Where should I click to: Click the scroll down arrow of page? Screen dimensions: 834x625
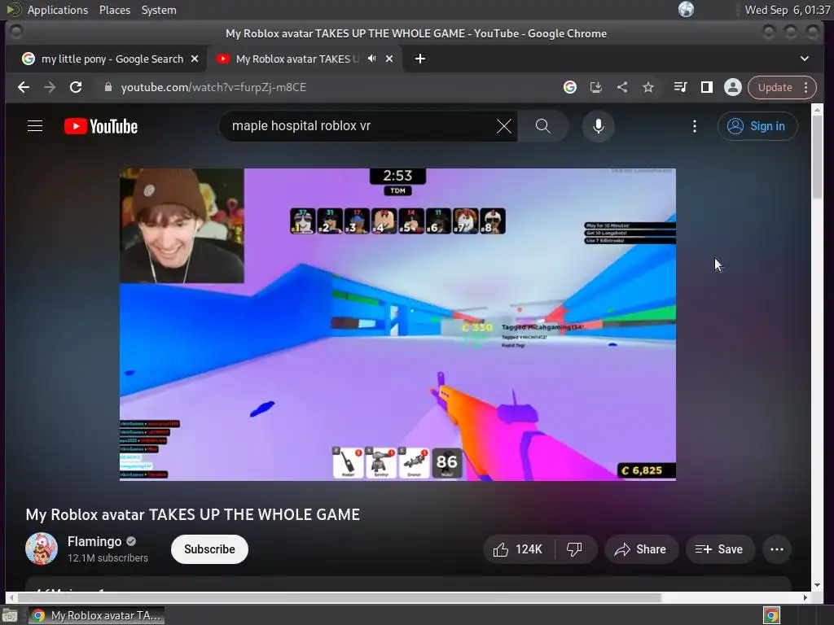[817, 585]
